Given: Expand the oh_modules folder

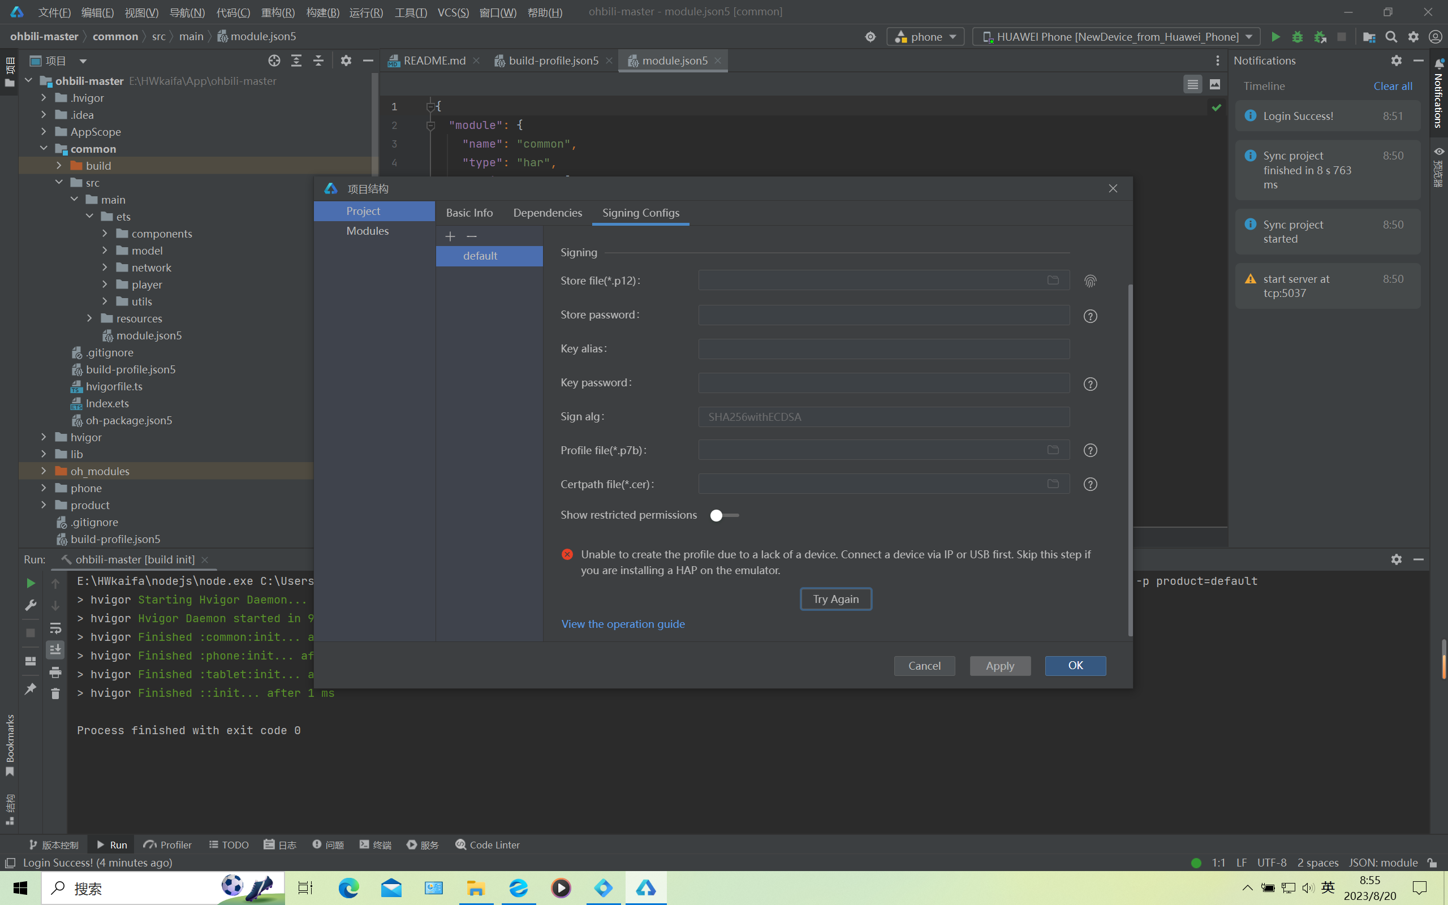Looking at the screenshot, I should pos(44,471).
